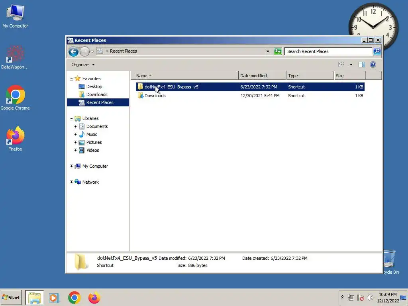This screenshot has width=408, height=306.
Task: Select the Documents library
Action: (97, 126)
